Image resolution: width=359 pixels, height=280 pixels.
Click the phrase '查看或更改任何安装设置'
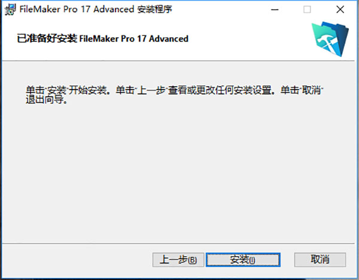[220, 90]
